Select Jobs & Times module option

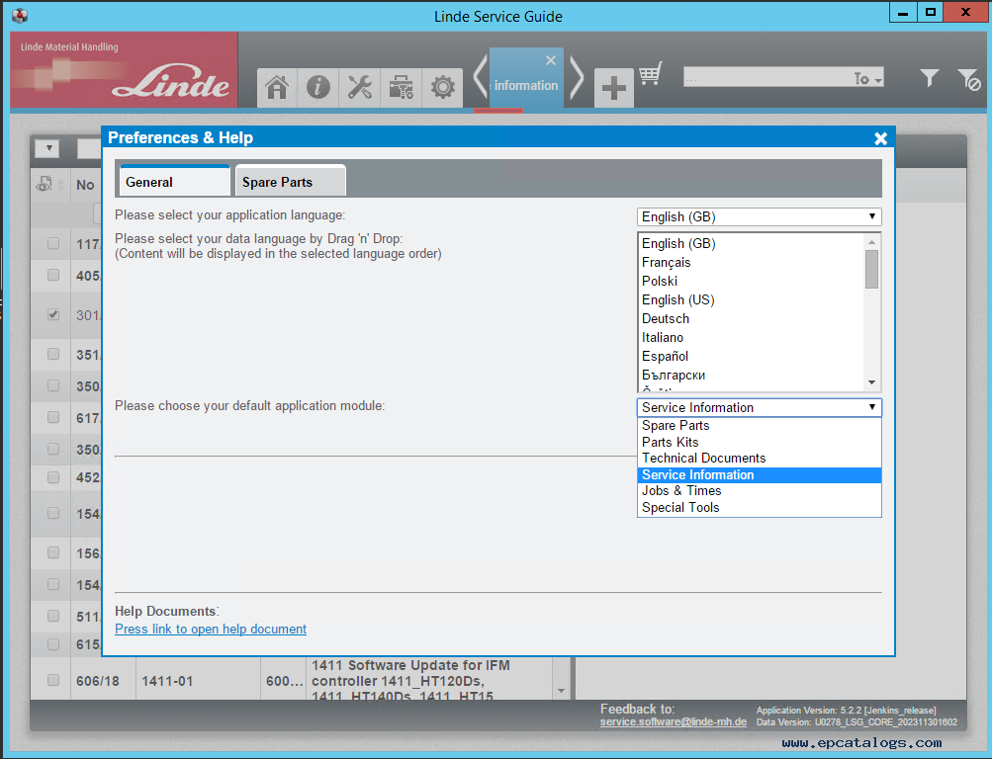click(x=759, y=491)
